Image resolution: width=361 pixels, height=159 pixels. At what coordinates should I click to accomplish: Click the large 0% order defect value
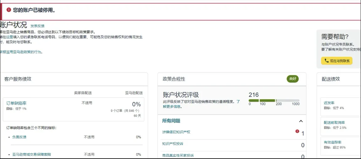click(x=136, y=104)
